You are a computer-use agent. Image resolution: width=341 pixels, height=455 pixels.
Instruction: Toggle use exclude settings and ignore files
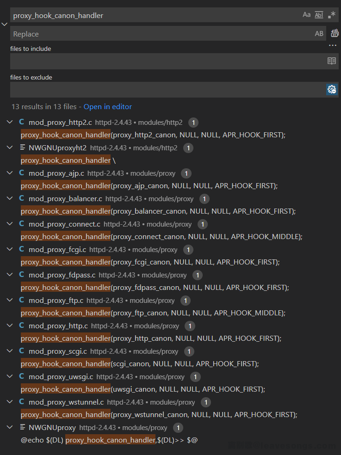pyautogui.click(x=331, y=90)
